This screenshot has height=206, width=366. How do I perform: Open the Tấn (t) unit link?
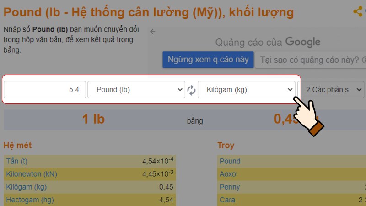tap(17, 161)
